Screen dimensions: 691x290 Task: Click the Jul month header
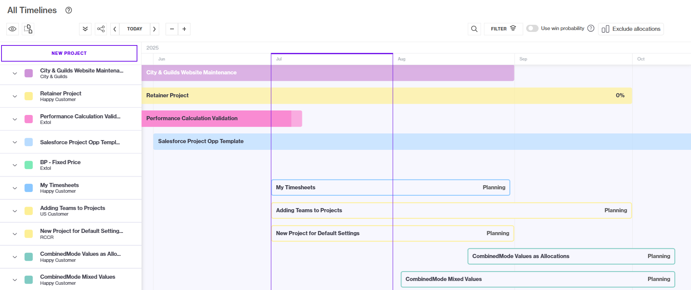279,59
